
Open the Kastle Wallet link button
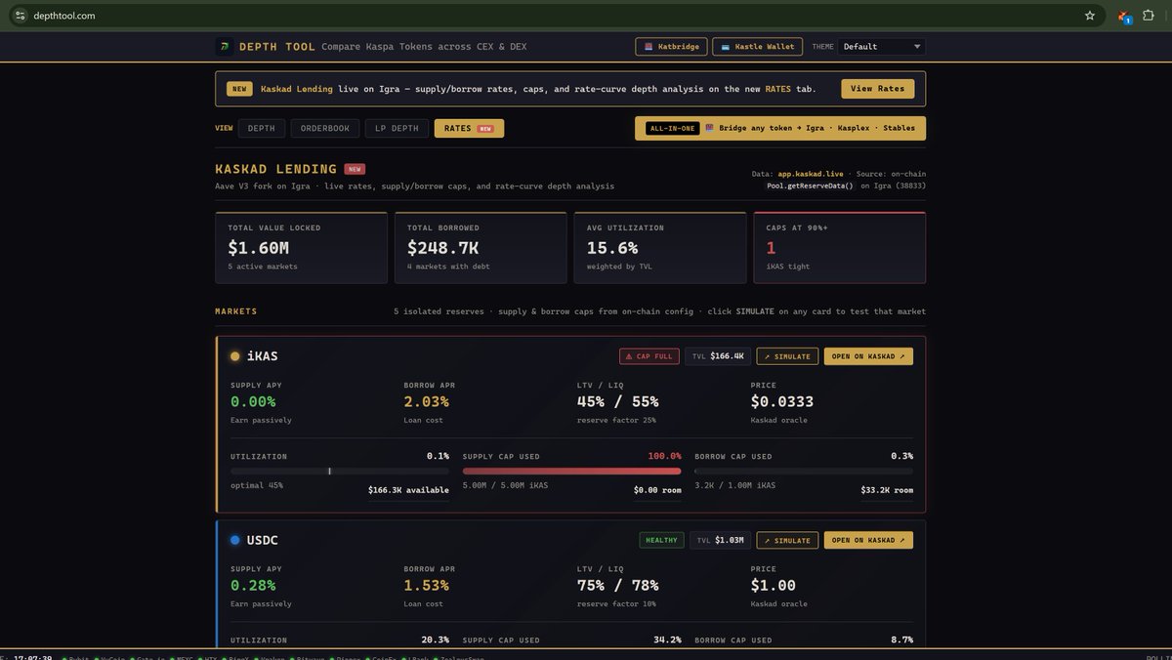click(x=758, y=46)
